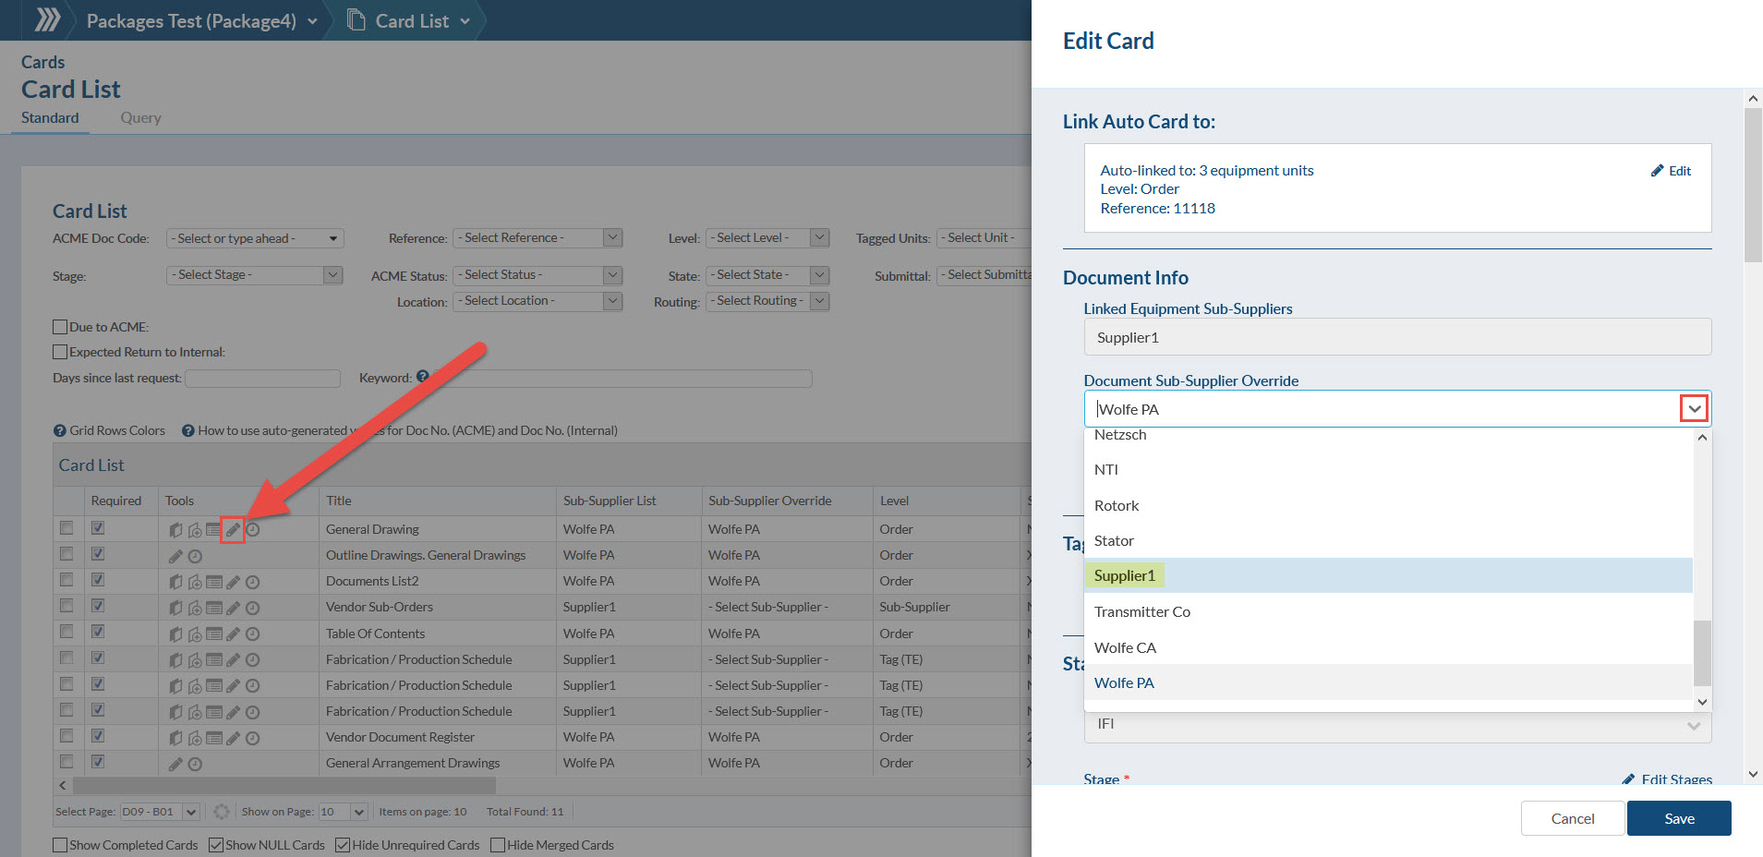The image size is (1763, 857).
Task: Open ACME Status dropdown
Action: coord(537,275)
